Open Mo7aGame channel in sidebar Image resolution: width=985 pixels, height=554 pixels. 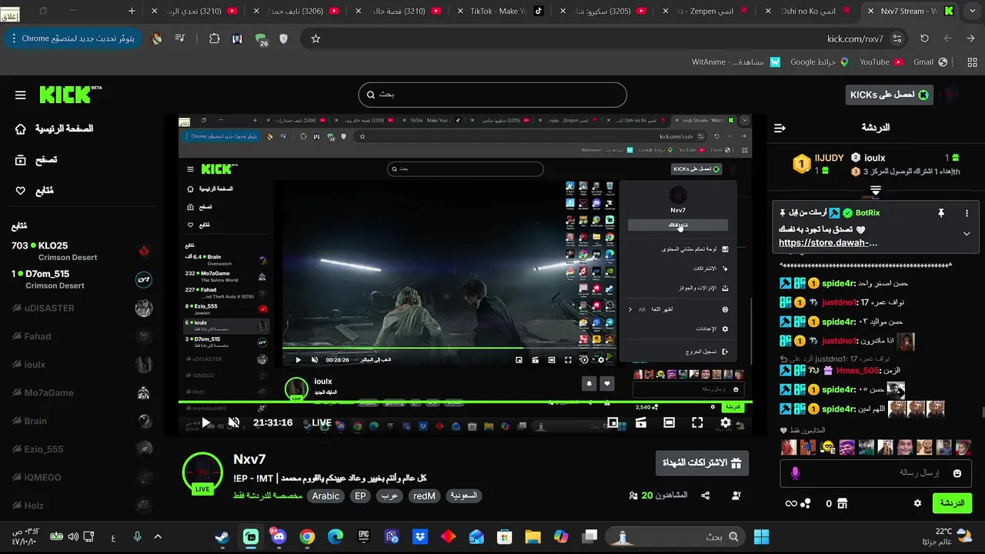click(x=82, y=393)
